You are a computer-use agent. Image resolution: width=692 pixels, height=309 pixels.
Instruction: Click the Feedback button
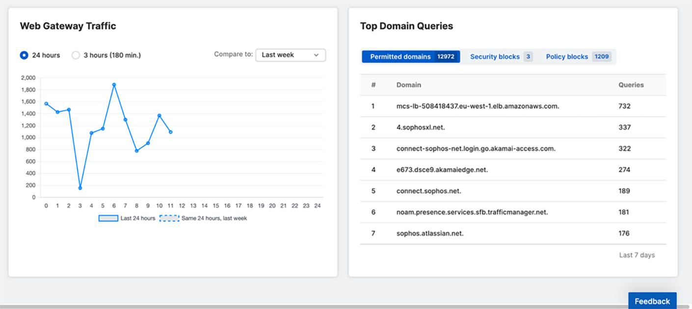[652, 301]
